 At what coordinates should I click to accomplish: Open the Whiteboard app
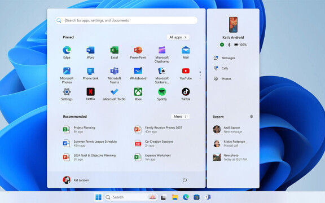pos(138,73)
